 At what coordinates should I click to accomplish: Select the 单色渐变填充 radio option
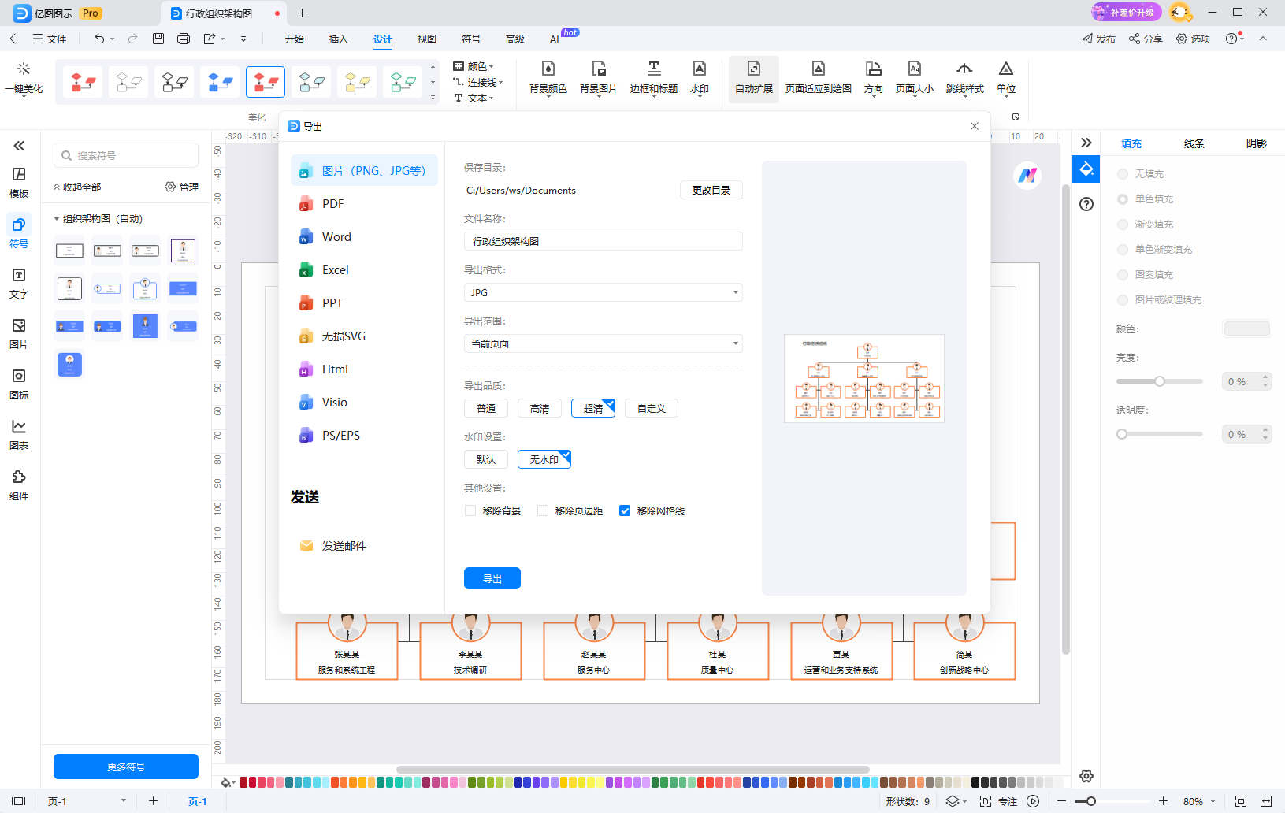pos(1123,250)
